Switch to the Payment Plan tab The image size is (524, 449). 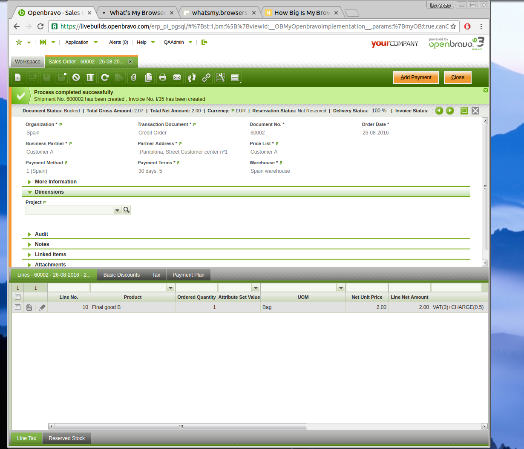coord(188,275)
